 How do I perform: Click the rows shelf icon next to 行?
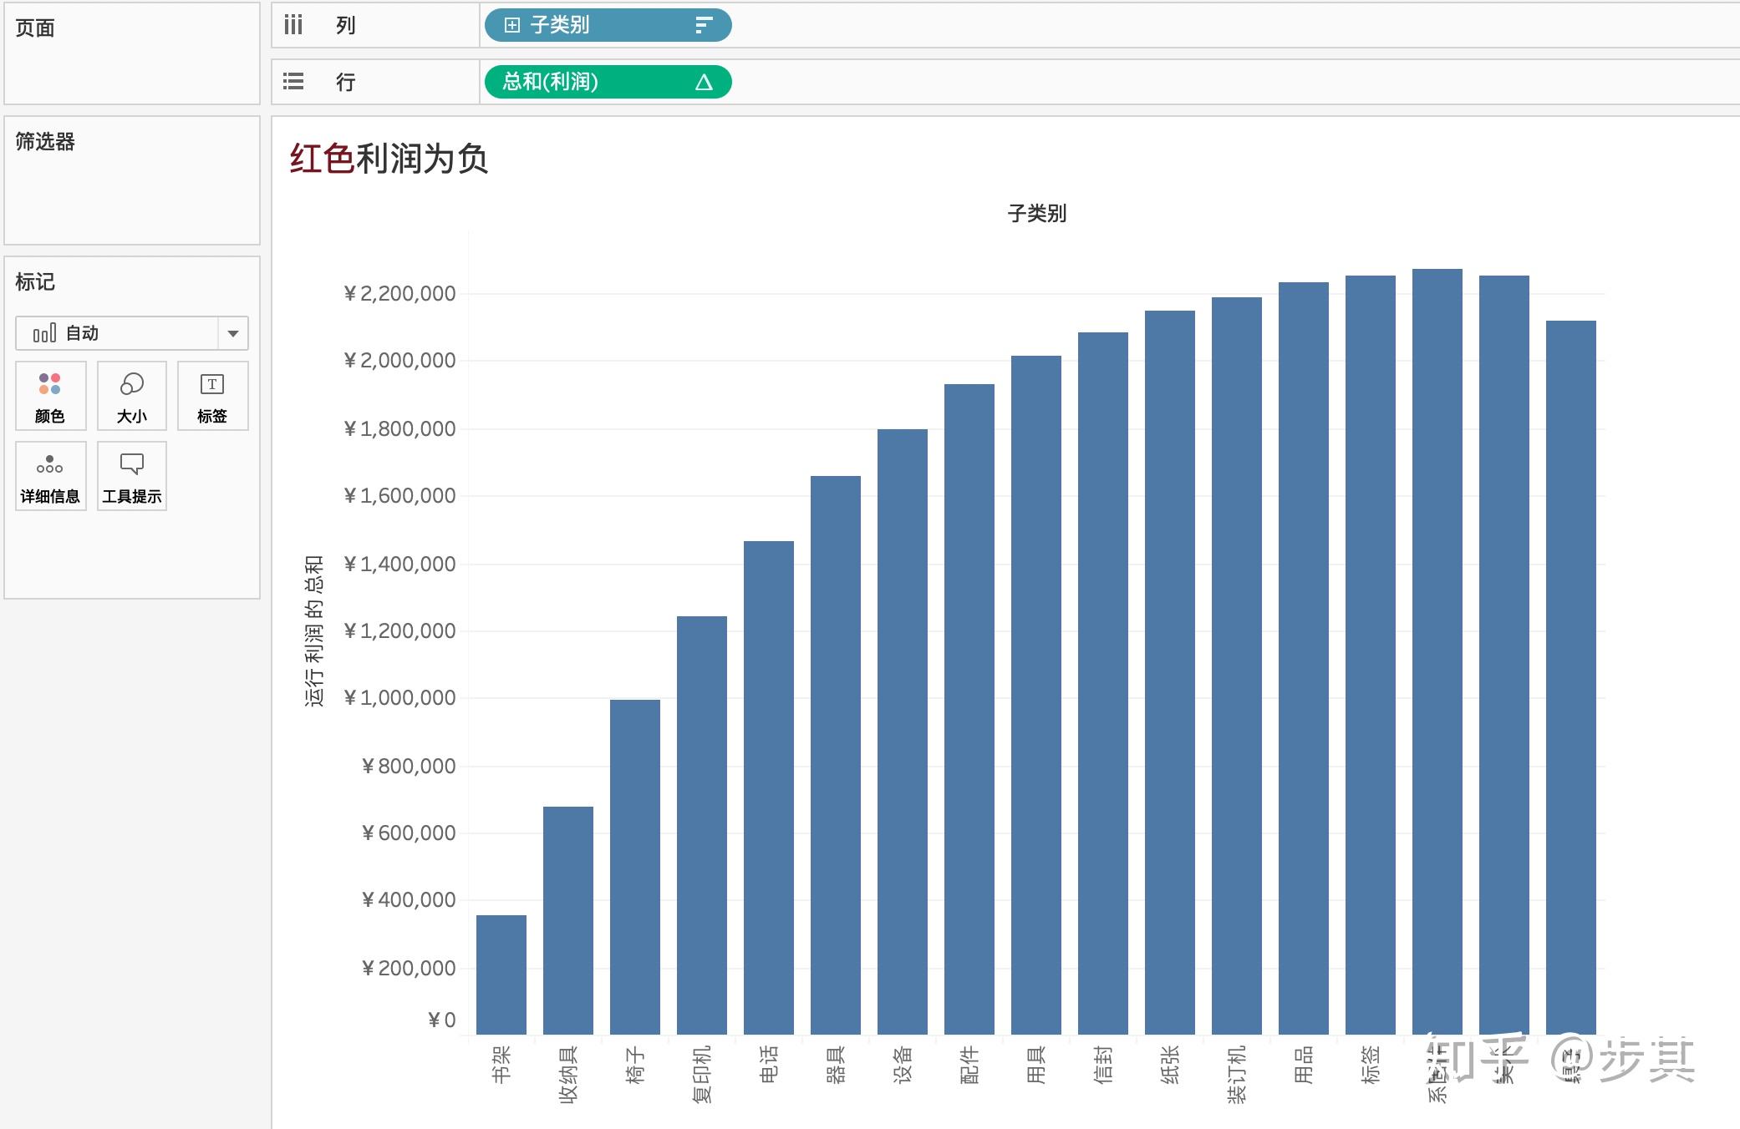point(293,81)
